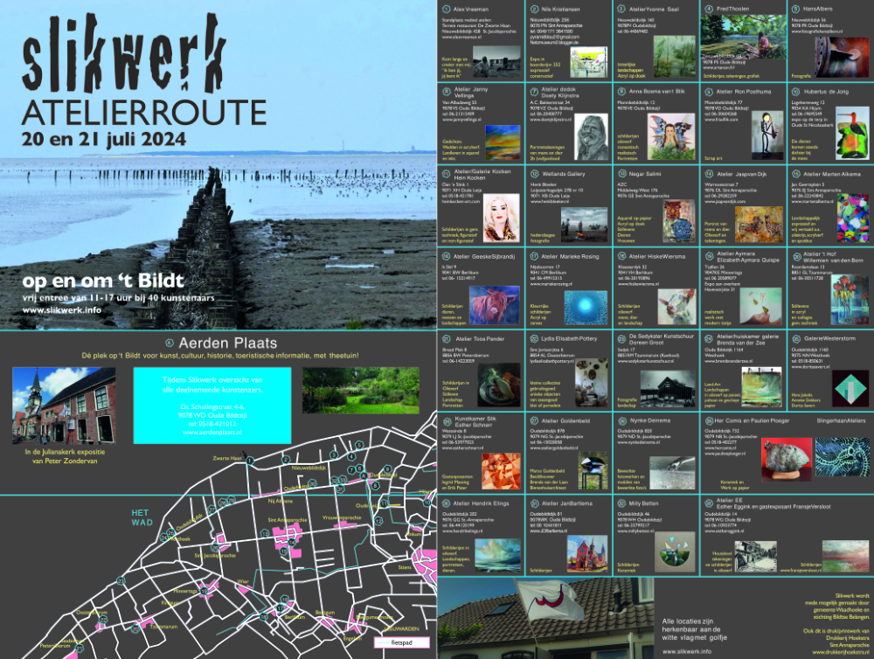Open the bearded man portrait of Atelier dodok
This screenshot has width=874, height=659.
click(592, 138)
